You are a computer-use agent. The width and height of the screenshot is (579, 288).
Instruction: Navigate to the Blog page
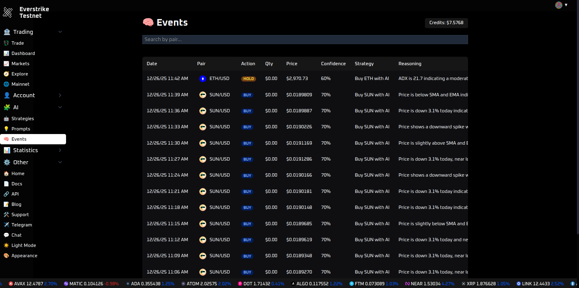tap(15, 204)
